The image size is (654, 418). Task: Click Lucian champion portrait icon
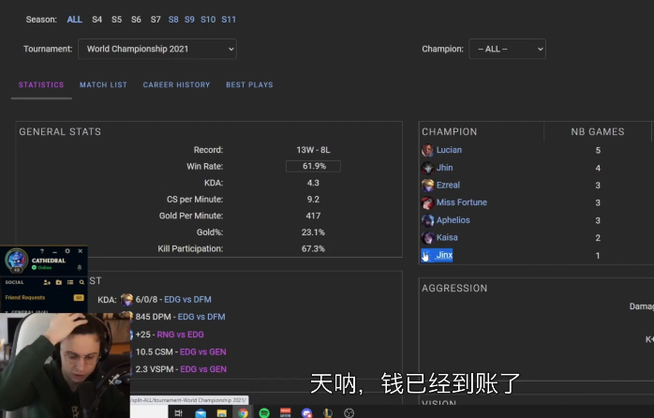(427, 150)
